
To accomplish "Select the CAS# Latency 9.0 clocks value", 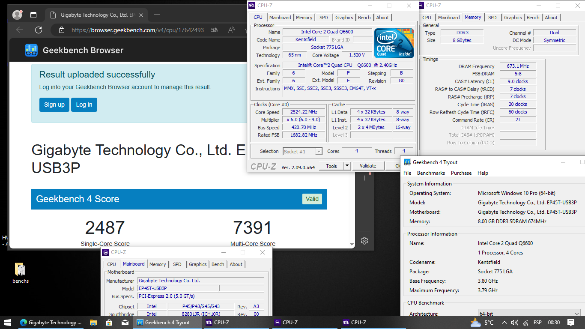I will click(x=517, y=81).
